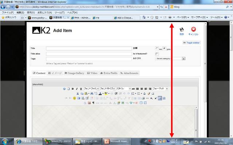Screen dimensions: 233x145
Task: Click the New Document editor icon
Action: [x=68, y=89]
